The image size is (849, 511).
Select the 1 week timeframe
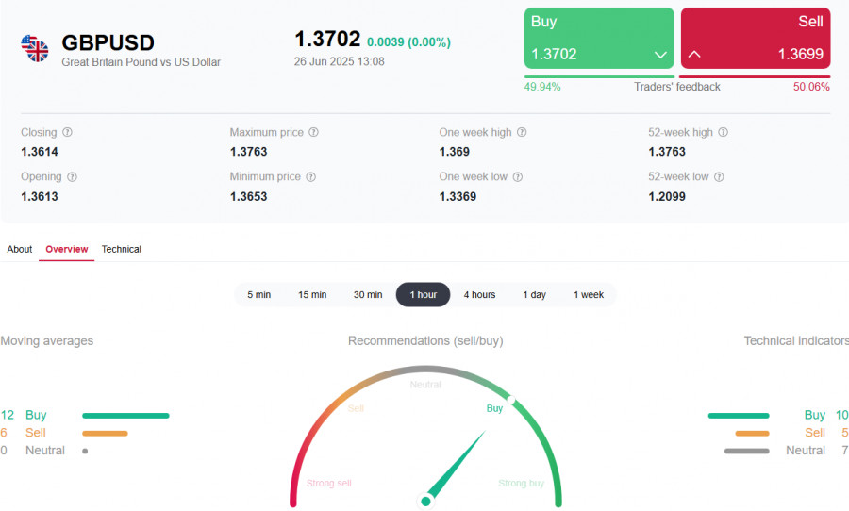[x=589, y=294]
